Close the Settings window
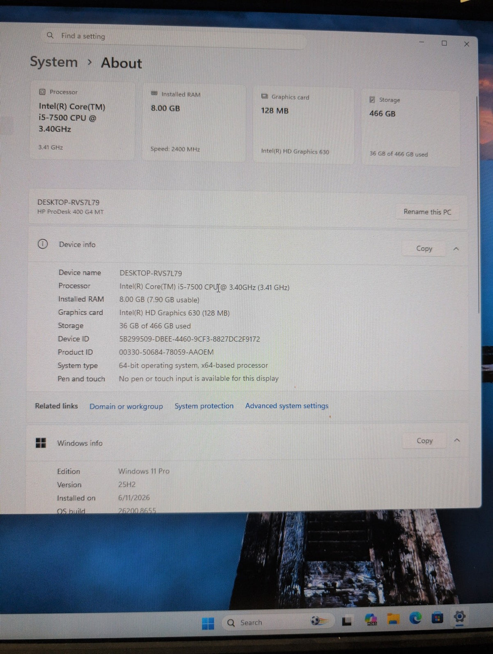 (466, 44)
